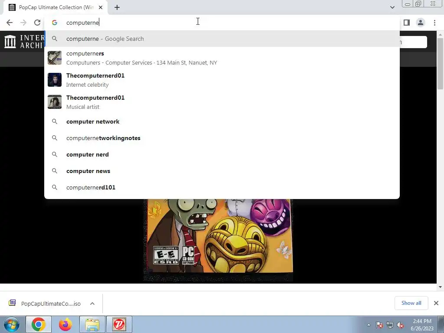This screenshot has height=333, width=444.
Task: Click the address bar text field
Action: tap(222, 23)
